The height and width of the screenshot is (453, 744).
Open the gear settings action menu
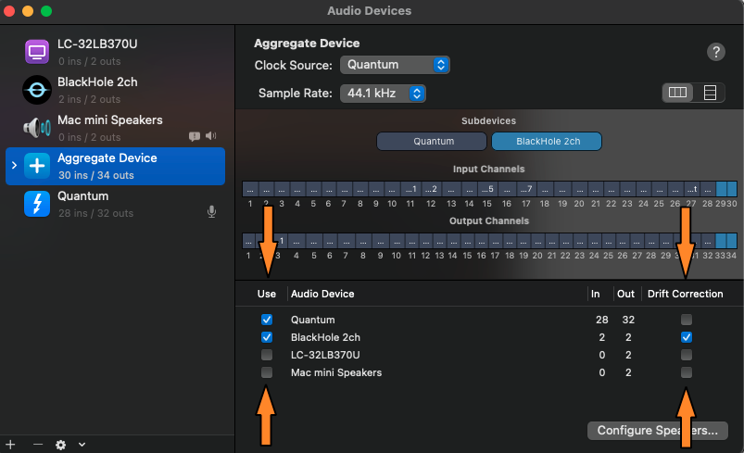(61, 445)
